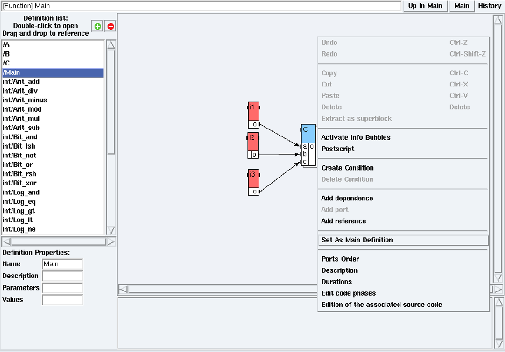The width and height of the screenshot is (505, 352).
Task: Select int/Bit_xor in the list
Action: click(53, 183)
